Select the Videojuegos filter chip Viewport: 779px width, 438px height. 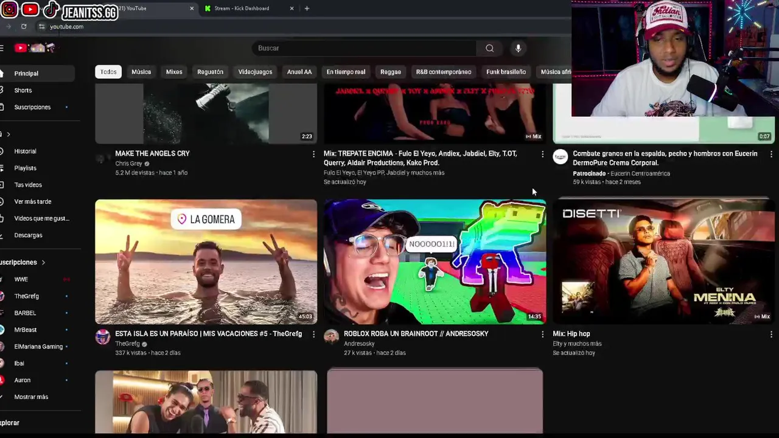(x=255, y=72)
